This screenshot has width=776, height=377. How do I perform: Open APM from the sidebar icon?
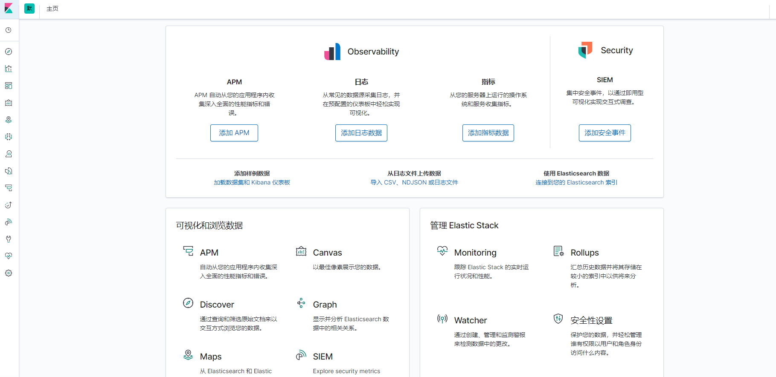(x=9, y=188)
